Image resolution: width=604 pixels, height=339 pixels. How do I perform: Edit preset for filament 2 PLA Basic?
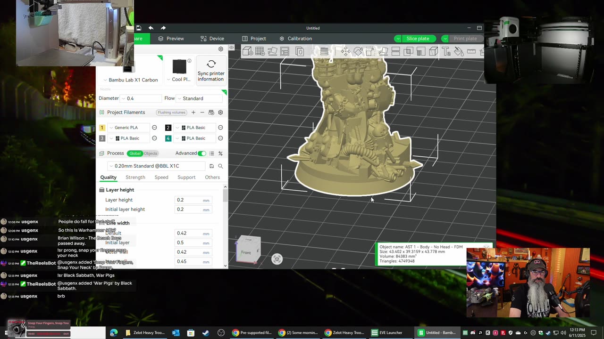pos(220,128)
